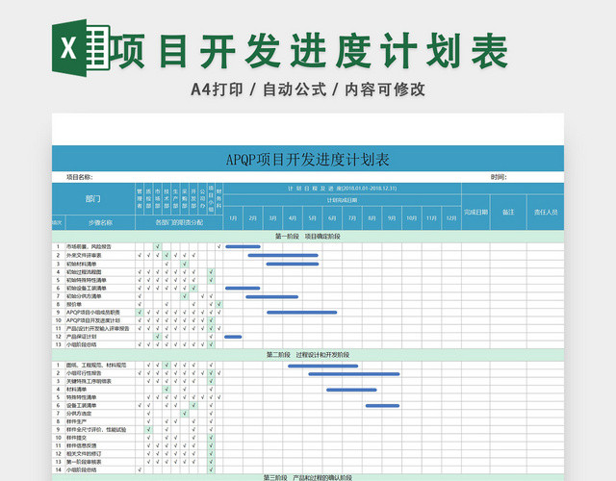Click the 第二阶段 过程设计和开发阶段 section row
Image resolution: width=616 pixels, height=481 pixels.
coord(308,355)
